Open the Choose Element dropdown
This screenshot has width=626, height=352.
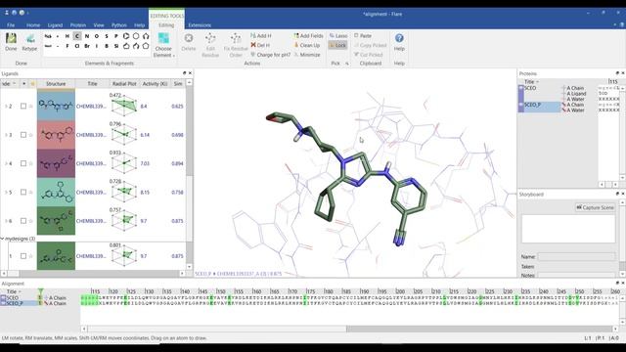coord(163,45)
